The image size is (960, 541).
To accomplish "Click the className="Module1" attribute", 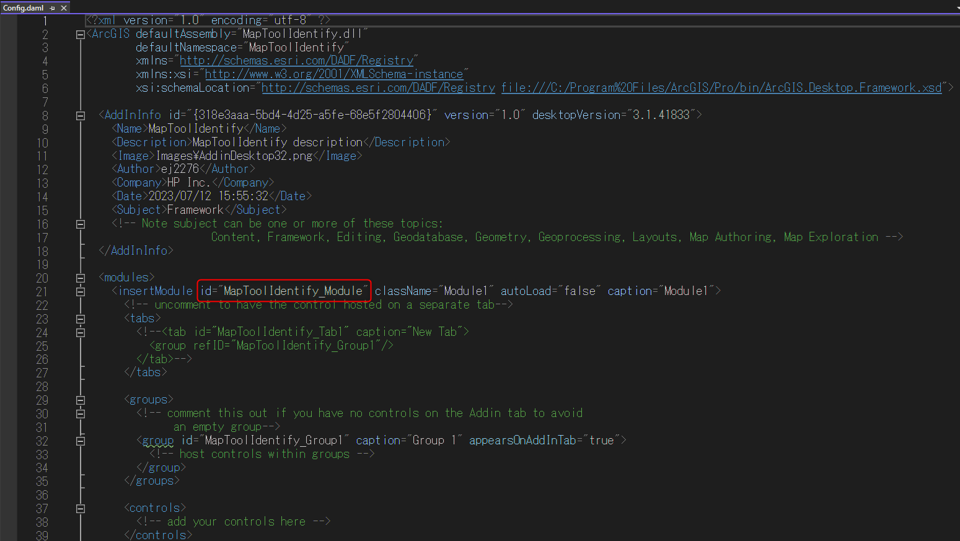I will pyautogui.click(x=434, y=291).
